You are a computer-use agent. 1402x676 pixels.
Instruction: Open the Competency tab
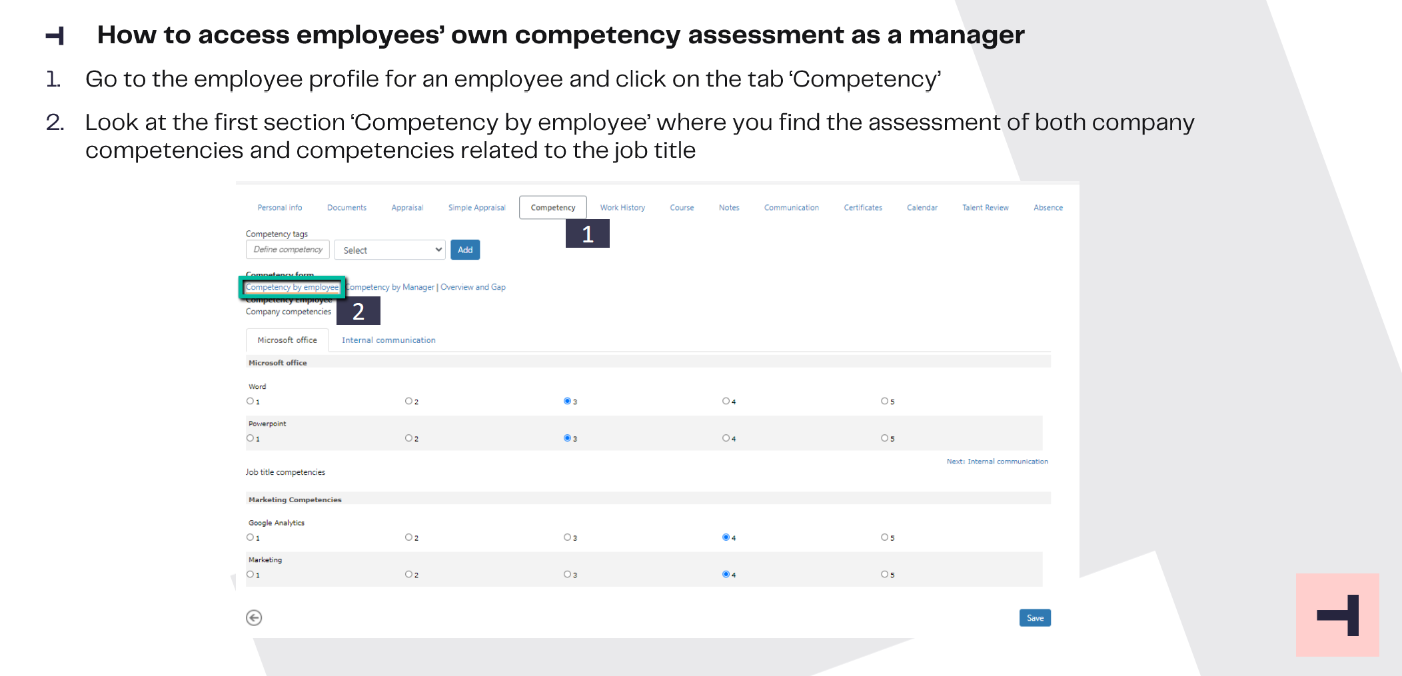tap(553, 208)
